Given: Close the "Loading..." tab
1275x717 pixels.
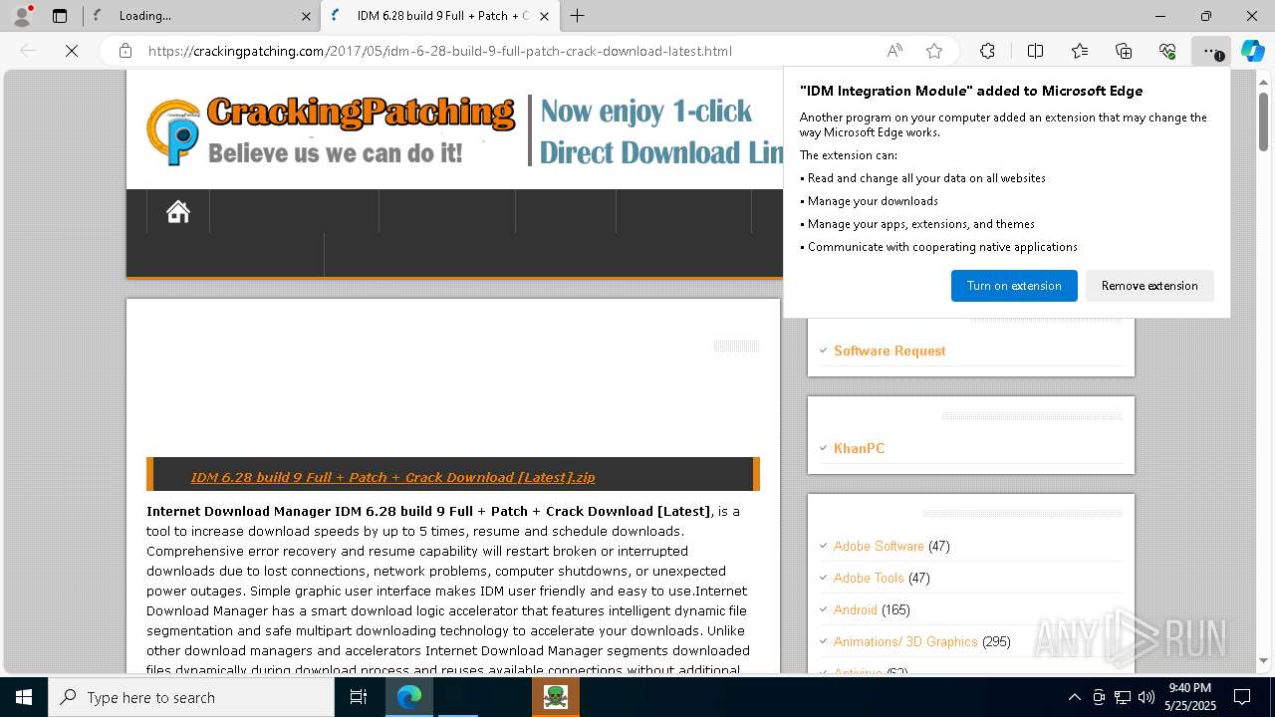Looking at the screenshot, I should pyautogui.click(x=306, y=16).
